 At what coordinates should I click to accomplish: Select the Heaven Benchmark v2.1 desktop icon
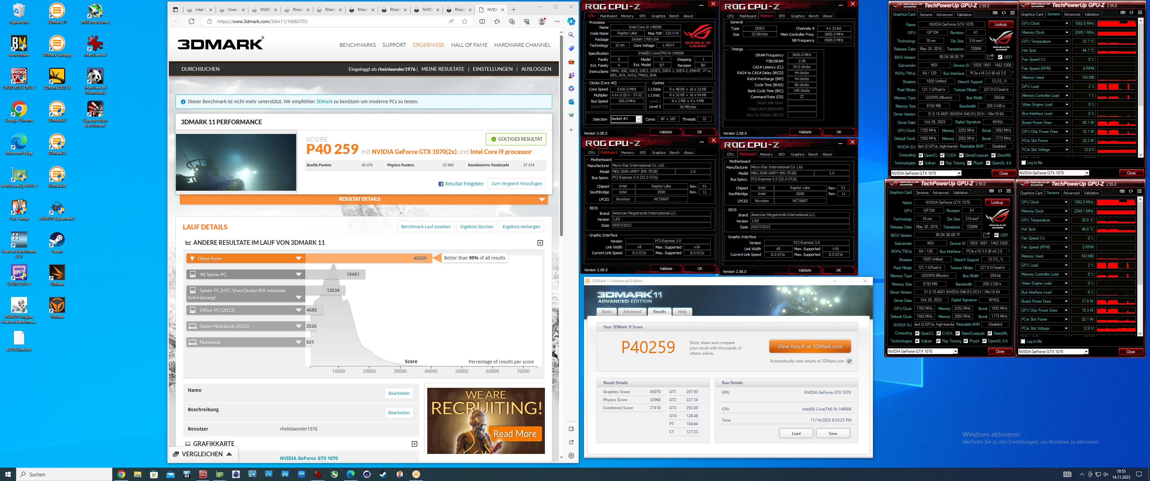pos(19,245)
